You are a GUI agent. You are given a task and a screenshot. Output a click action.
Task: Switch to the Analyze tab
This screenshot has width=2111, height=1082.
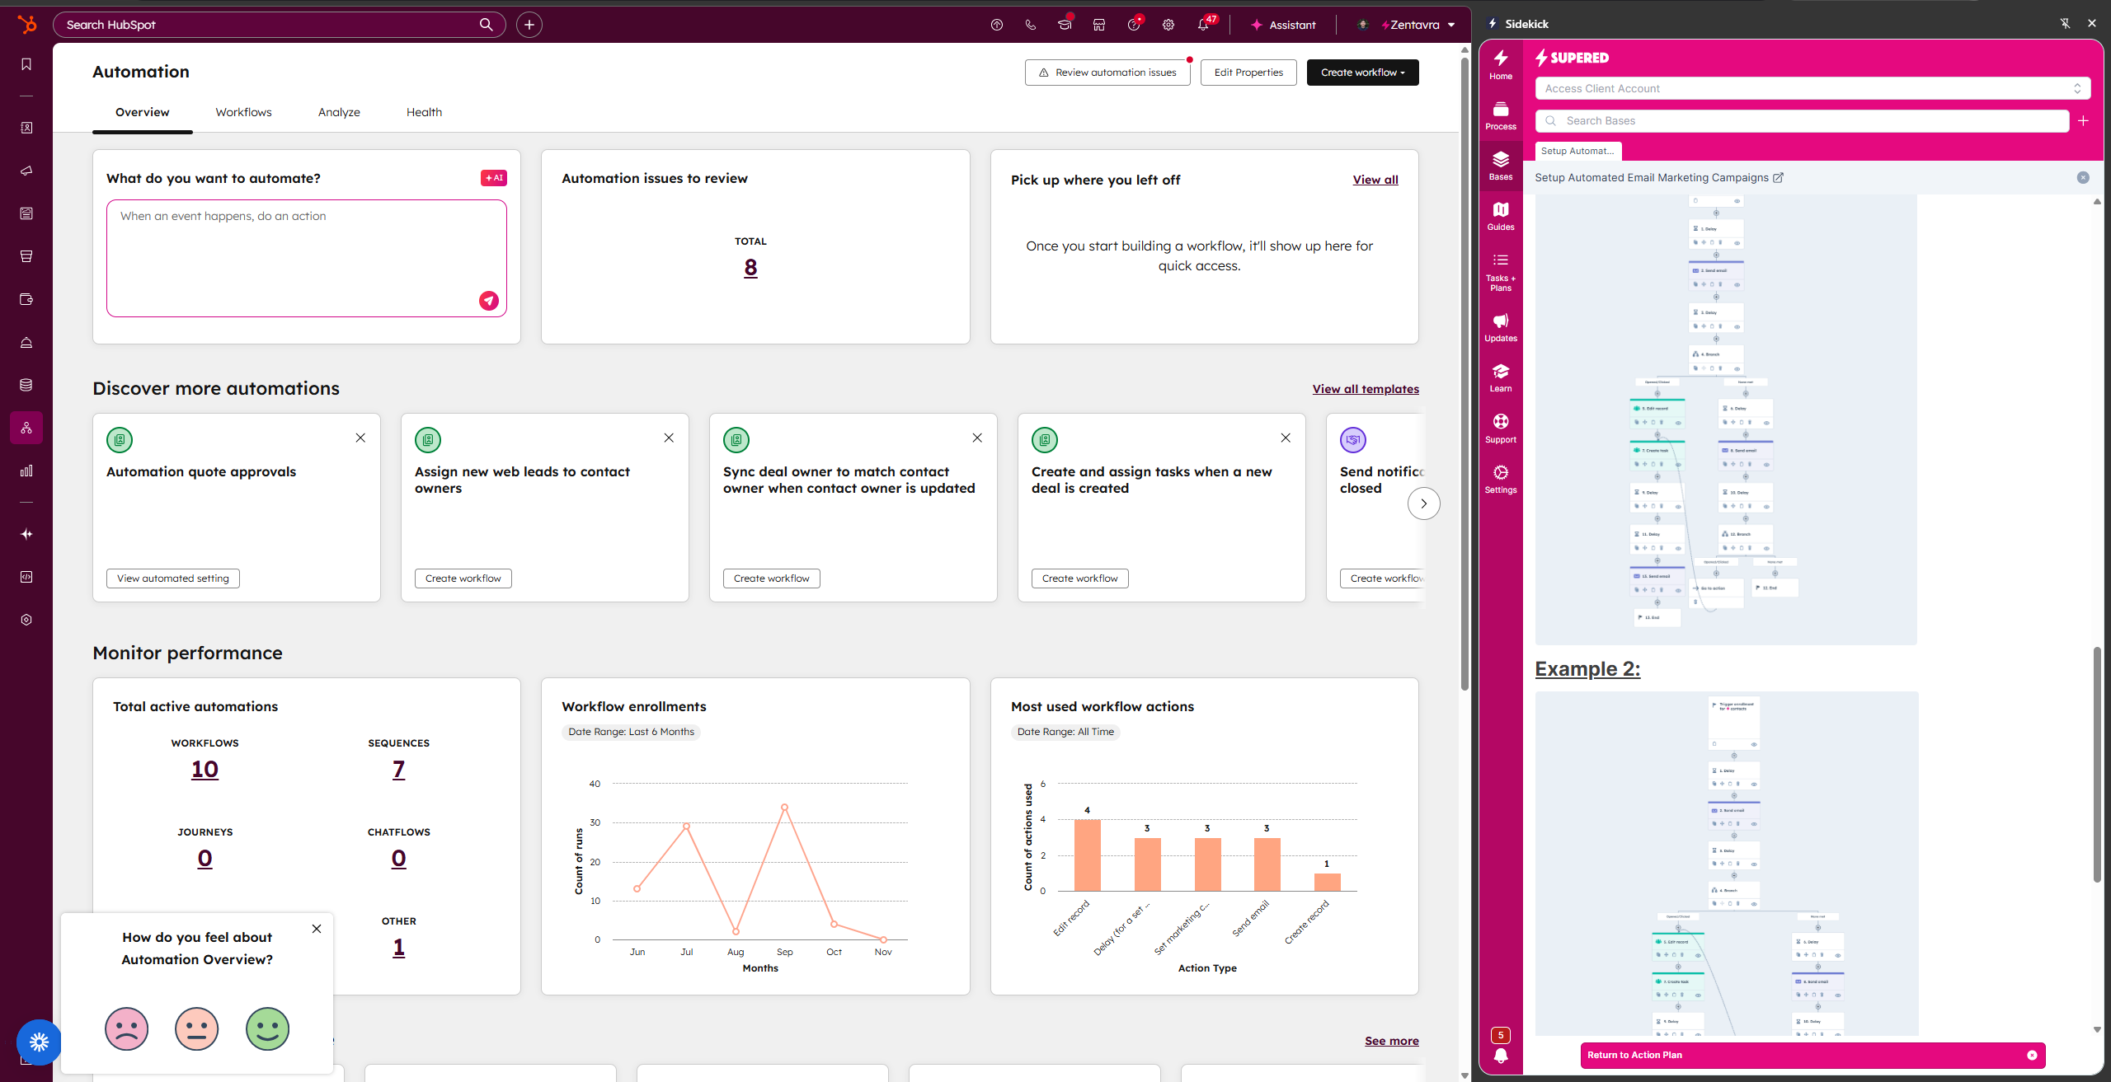[339, 112]
